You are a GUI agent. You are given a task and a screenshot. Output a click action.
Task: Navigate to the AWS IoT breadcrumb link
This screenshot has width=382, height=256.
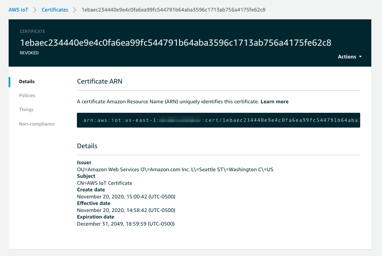coord(18,9)
